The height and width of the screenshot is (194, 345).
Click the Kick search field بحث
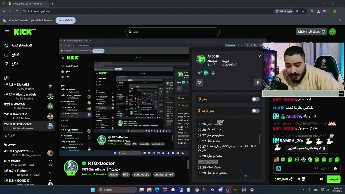(x=172, y=32)
